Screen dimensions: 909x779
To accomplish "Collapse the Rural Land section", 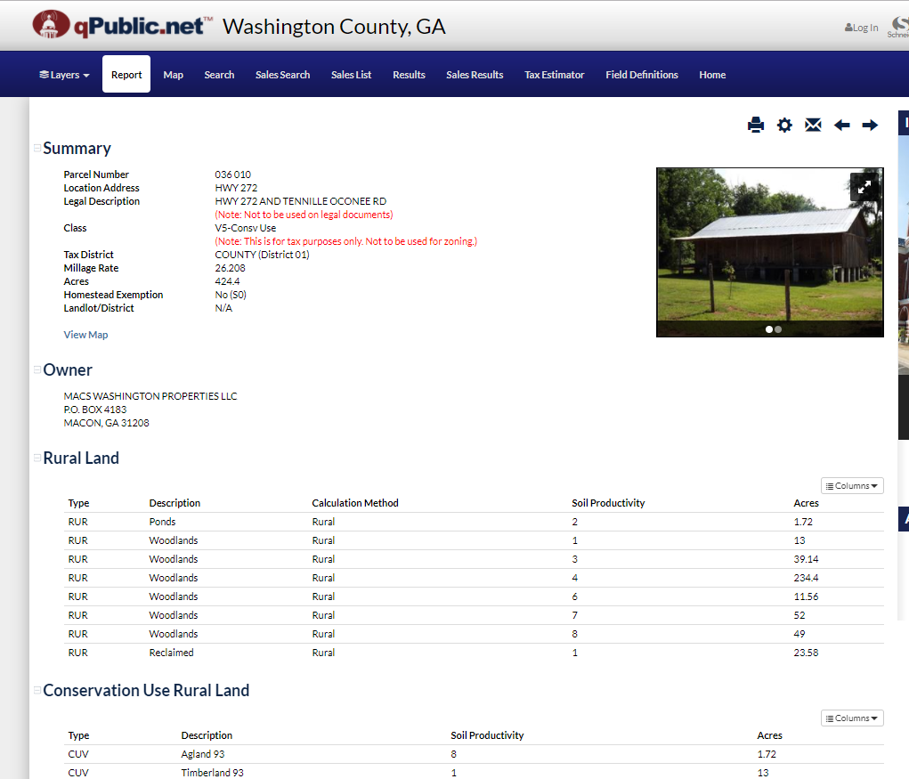I will [x=37, y=458].
